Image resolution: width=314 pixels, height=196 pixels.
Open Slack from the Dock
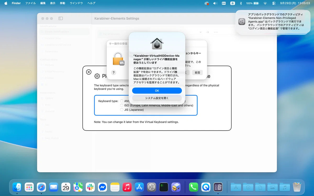90,187
